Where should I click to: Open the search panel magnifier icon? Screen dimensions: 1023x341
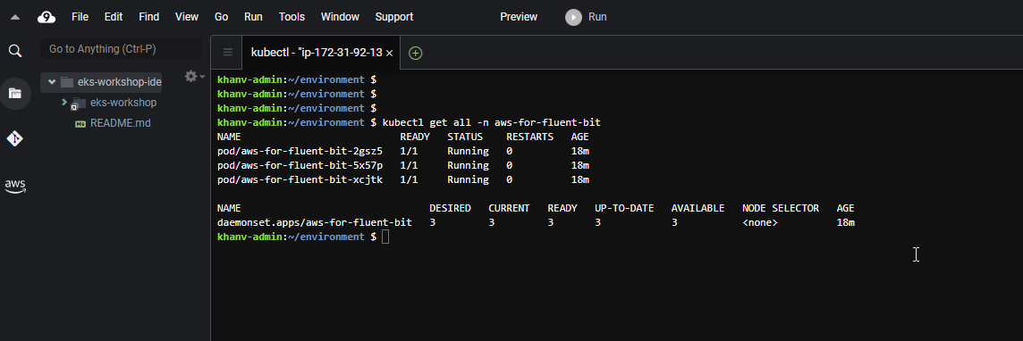(x=15, y=51)
